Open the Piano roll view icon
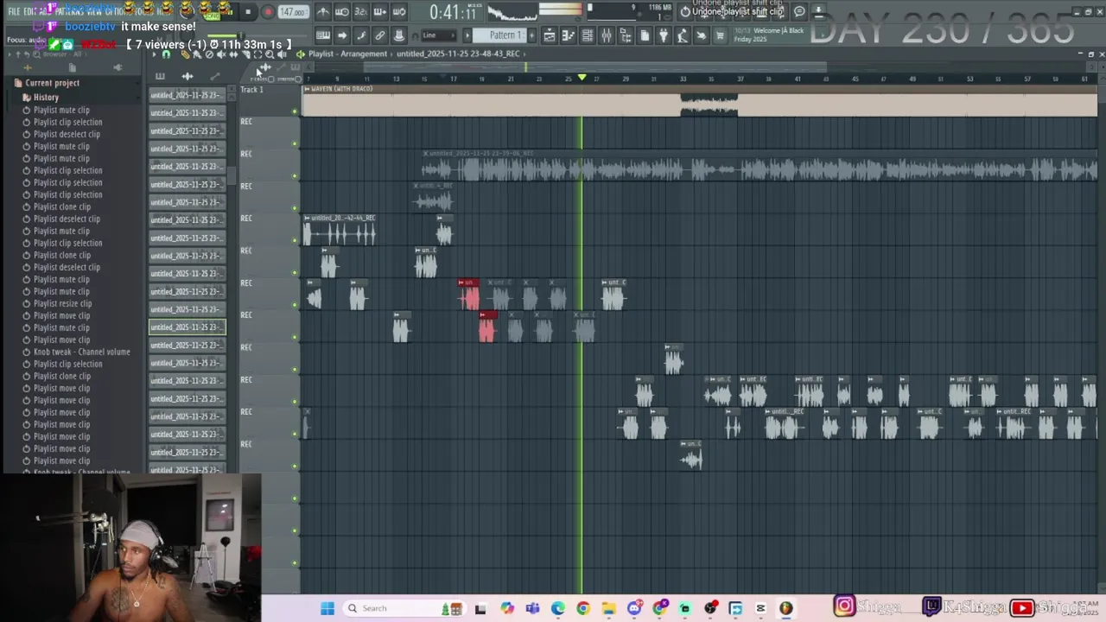This screenshot has width=1106, height=622. point(569,35)
